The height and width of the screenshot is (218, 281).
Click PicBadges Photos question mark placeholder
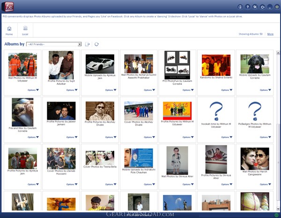[255, 111]
